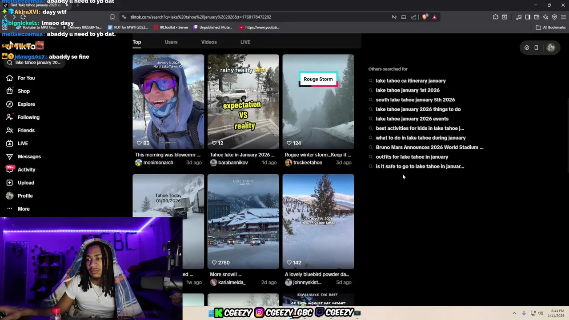Open Unpublished, Mute... bookmark
Image resolution: width=569 pixels, height=320 pixels.
213,27
